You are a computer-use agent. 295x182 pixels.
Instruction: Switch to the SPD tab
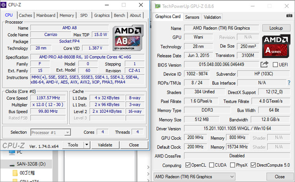coord(84,15)
